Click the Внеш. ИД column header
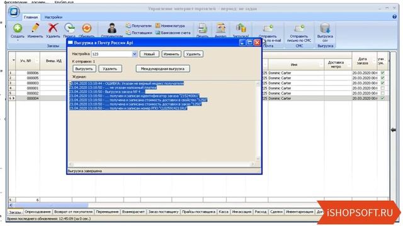The width and height of the screenshot is (403, 226). click(x=54, y=61)
